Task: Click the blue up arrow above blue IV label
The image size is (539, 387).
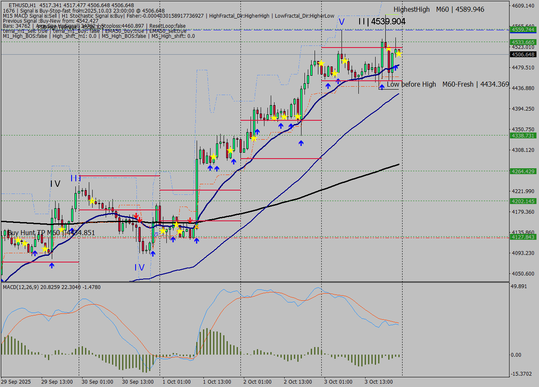Action: (x=153, y=253)
